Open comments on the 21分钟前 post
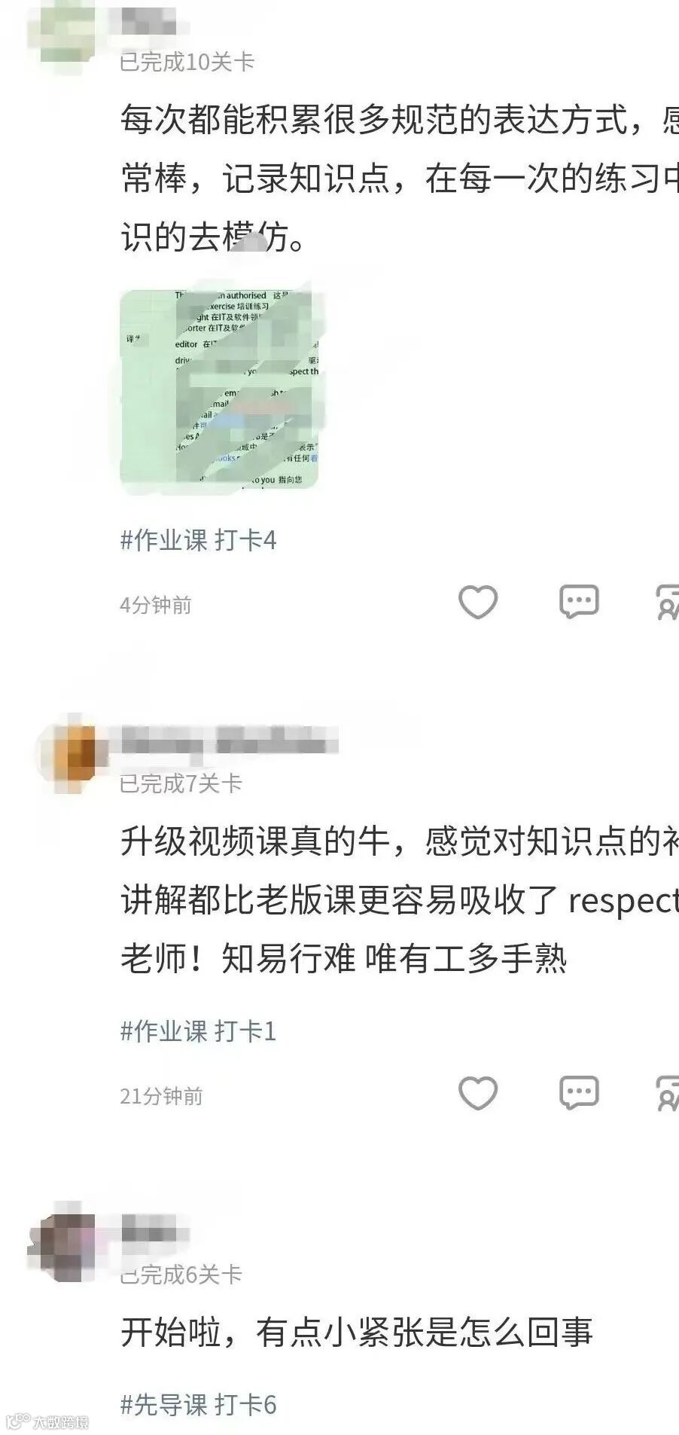Screen dimensions: 679x1435 (579, 1094)
